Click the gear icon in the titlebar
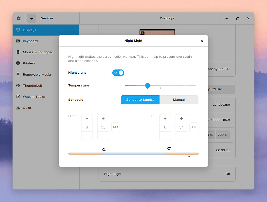 (19, 18)
